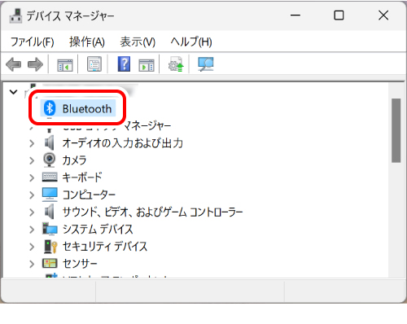
Task: Click the Scan for hardware changes icon
Action: point(206,64)
